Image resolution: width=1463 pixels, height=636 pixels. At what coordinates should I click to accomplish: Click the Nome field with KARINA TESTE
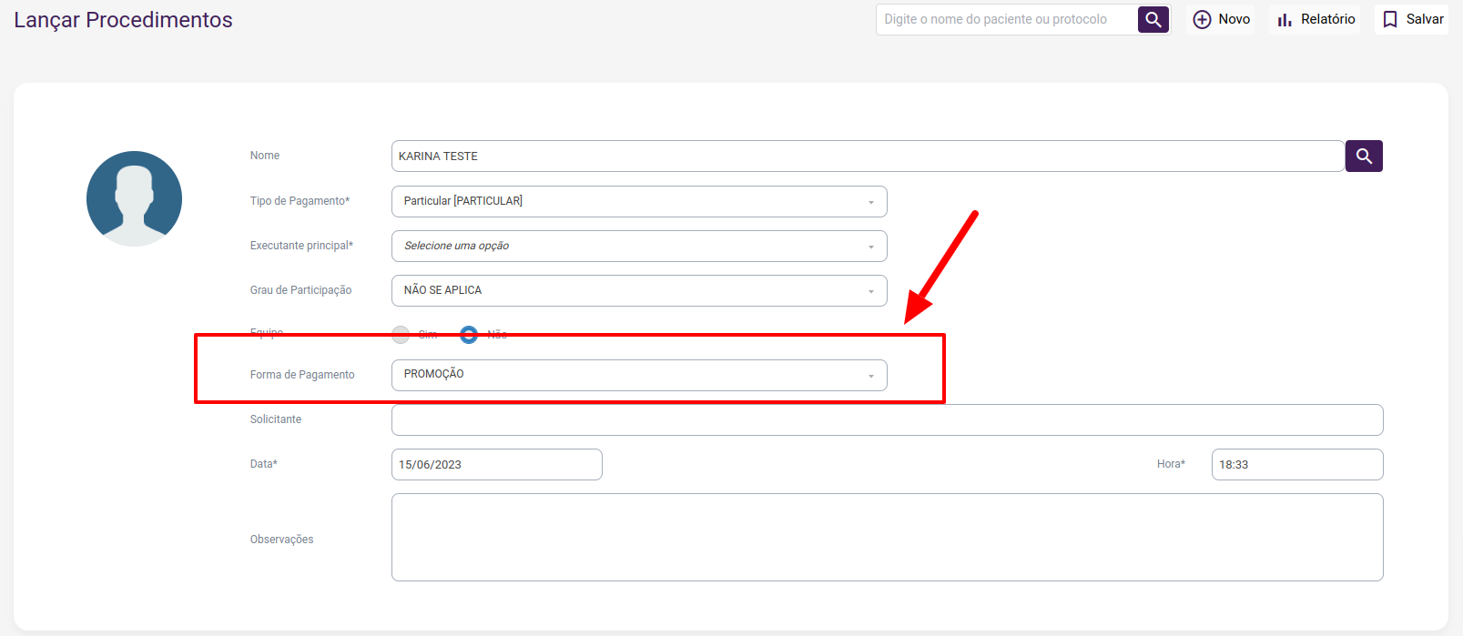coord(867,156)
